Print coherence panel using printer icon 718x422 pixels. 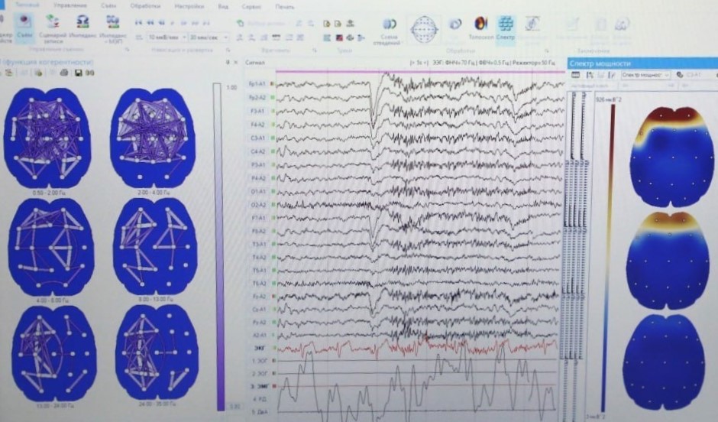coord(64,73)
